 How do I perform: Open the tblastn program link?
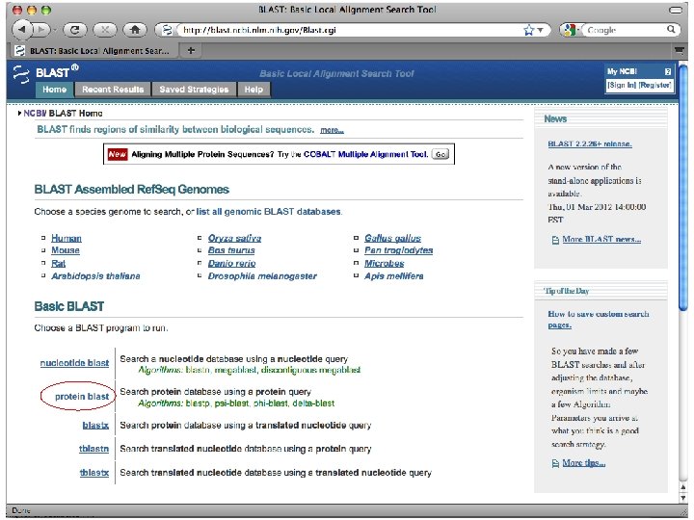93,449
